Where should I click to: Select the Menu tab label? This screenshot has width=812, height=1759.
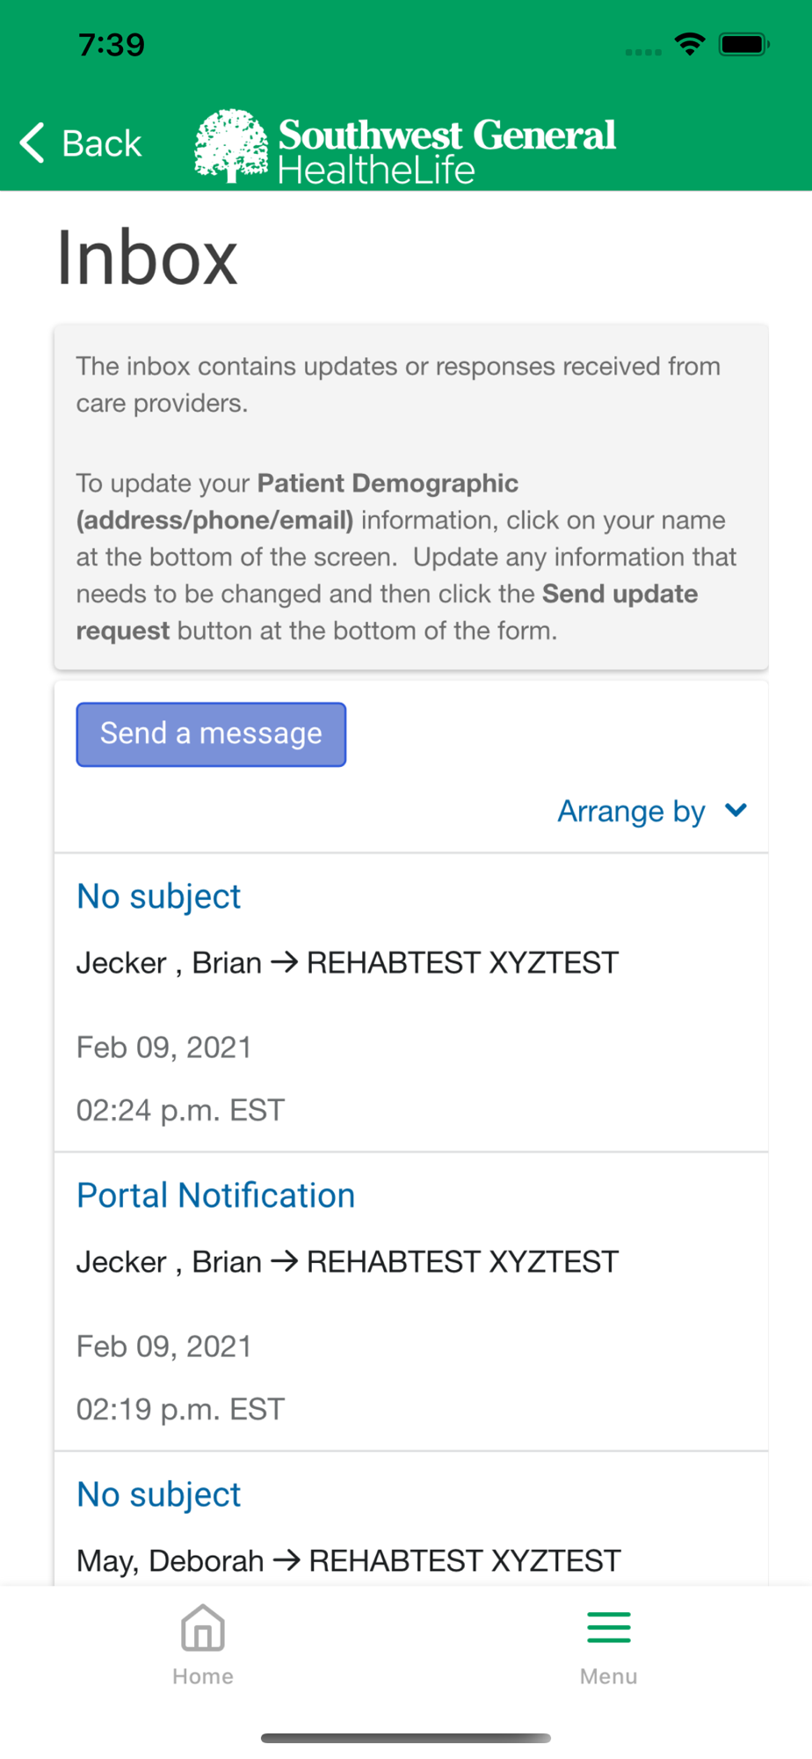pyautogui.click(x=608, y=1676)
